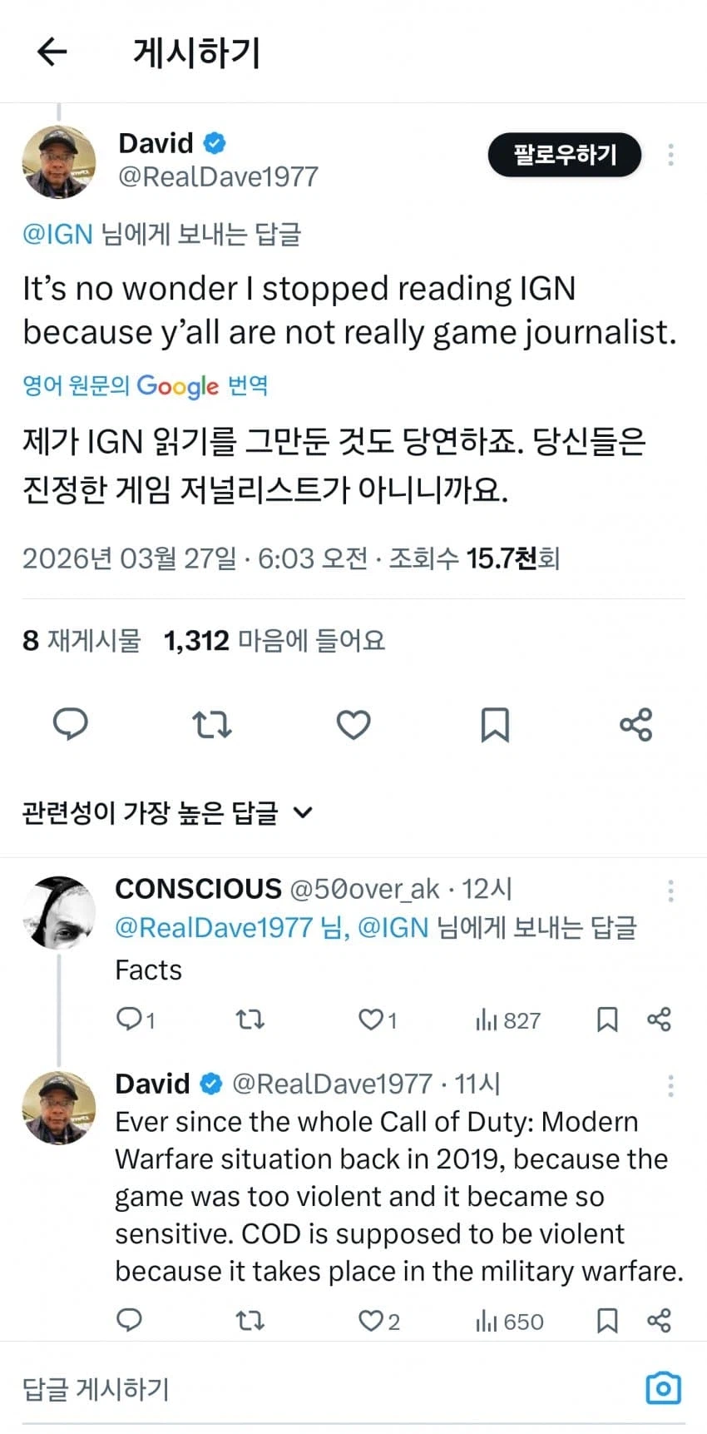Reply to David's main tweet via speech bubble icon
The width and height of the screenshot is (707, 1434).
coord(71,725)
